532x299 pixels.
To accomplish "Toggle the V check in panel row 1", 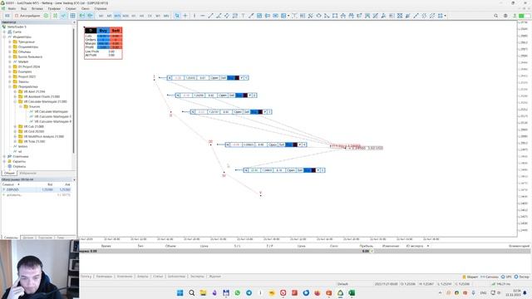I will [242, 78].
